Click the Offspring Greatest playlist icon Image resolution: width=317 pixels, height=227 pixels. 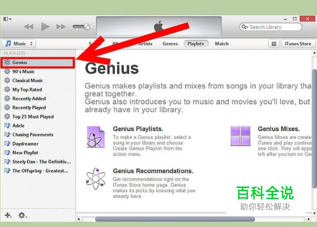coord(7,171)
